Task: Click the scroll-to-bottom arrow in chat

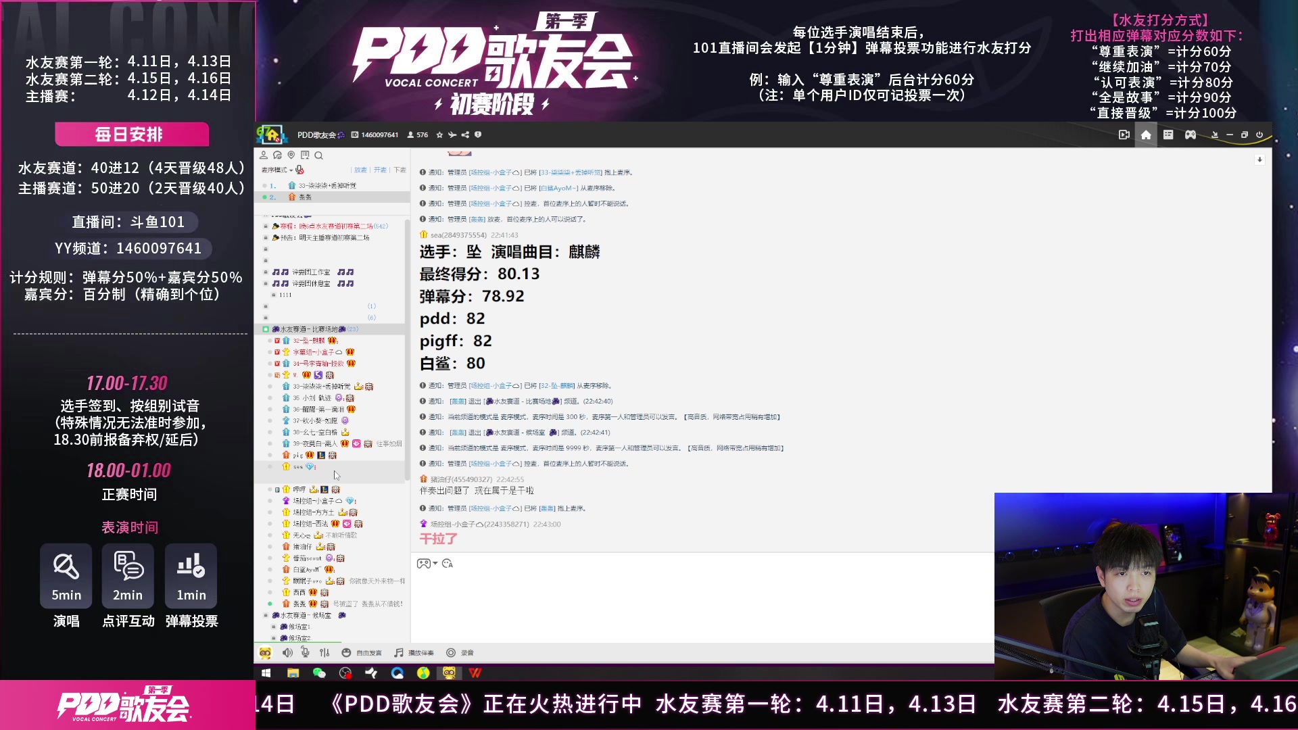Action: [x=1259, y=160]
